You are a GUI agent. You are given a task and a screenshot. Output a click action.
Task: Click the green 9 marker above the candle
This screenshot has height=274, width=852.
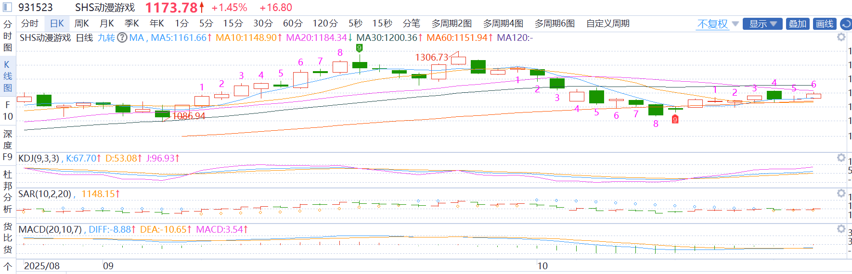click(359, 48)
